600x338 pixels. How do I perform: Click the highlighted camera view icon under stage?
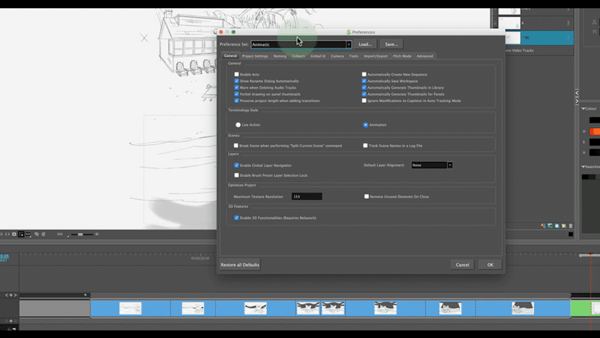click(x=21, y=235)
